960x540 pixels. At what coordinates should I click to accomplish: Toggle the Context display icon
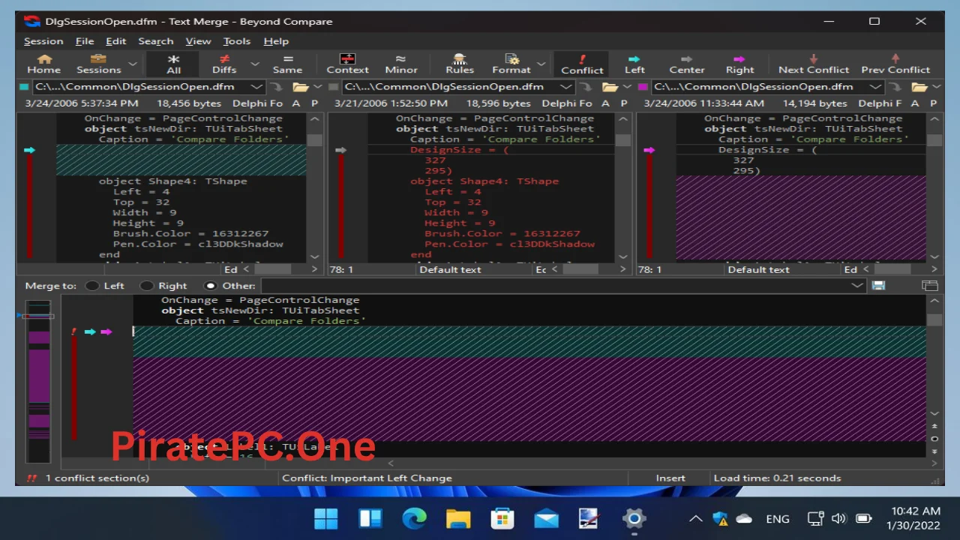click(347, 64)
